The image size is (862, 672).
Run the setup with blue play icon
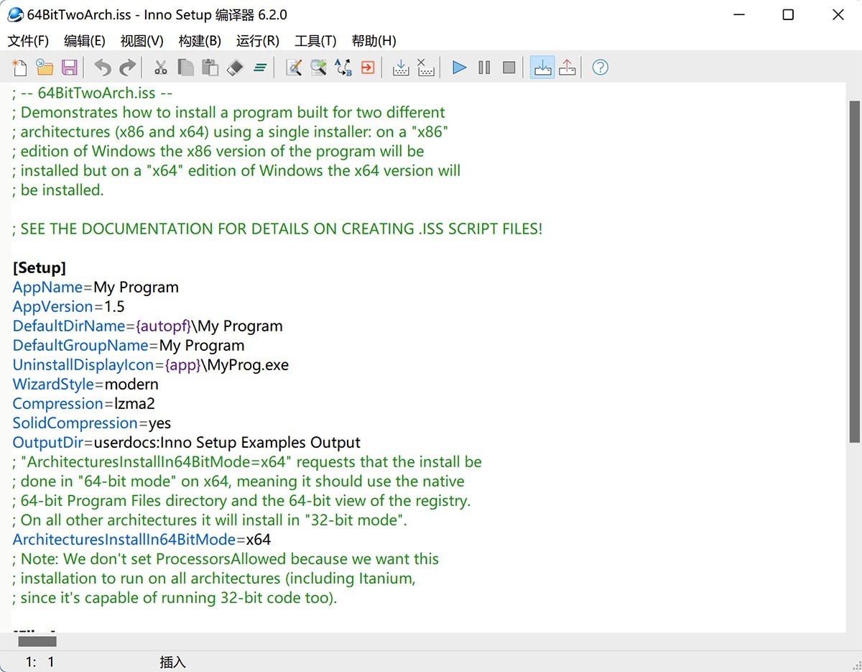point(460,68)
